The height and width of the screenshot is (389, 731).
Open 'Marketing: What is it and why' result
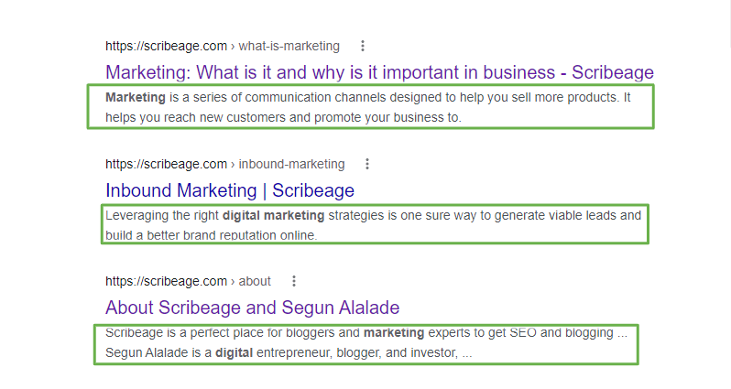(379, 72)
